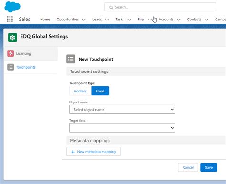Focus the global Search field
Viewport: 226px width, 184px height.
pos(160,7)
